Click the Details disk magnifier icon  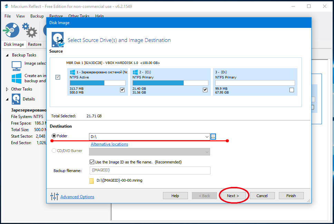[x=16, y=99]
